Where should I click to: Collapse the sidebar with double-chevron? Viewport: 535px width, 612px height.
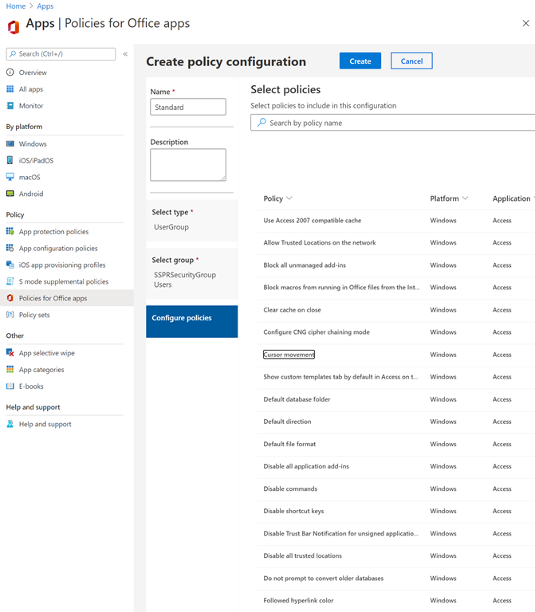125,54
